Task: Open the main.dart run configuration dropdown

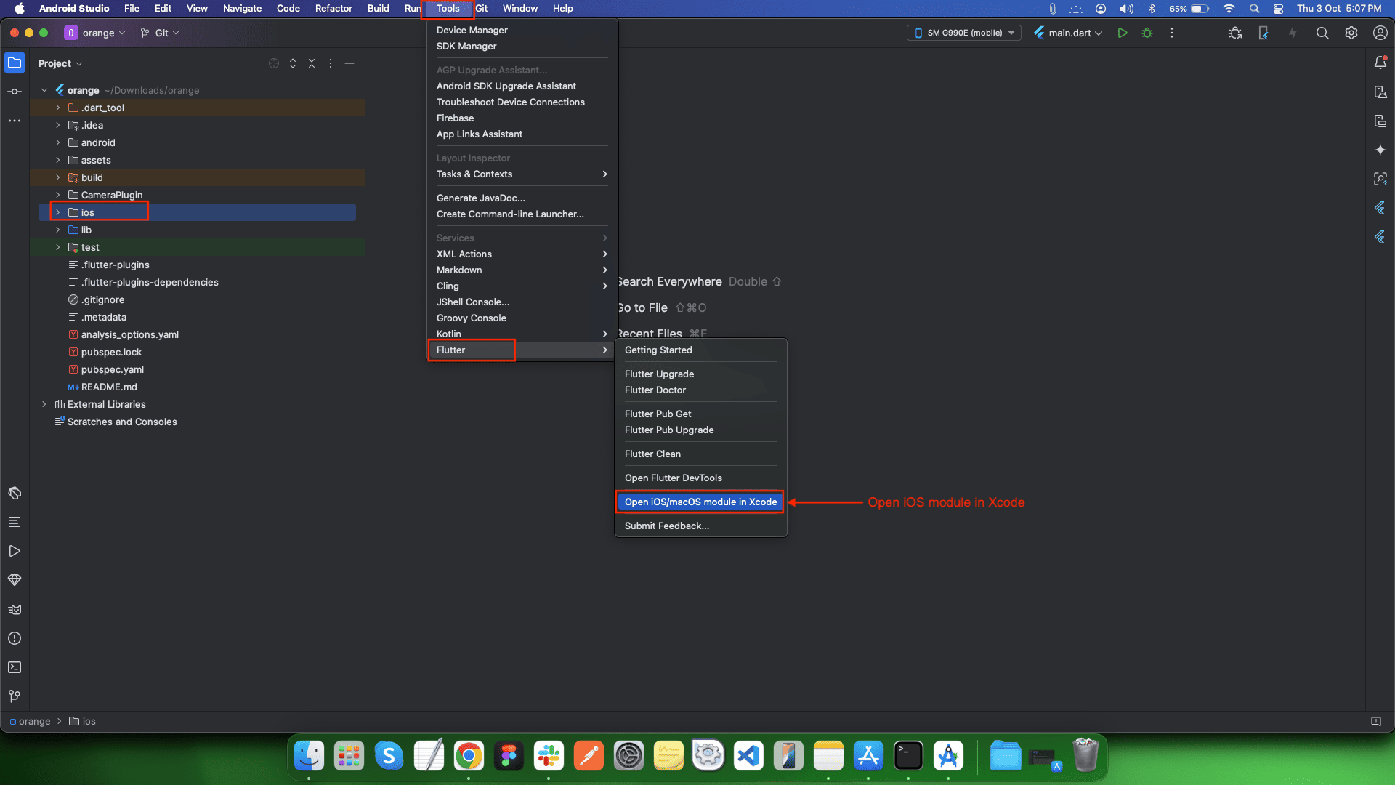Action: 1068,33
